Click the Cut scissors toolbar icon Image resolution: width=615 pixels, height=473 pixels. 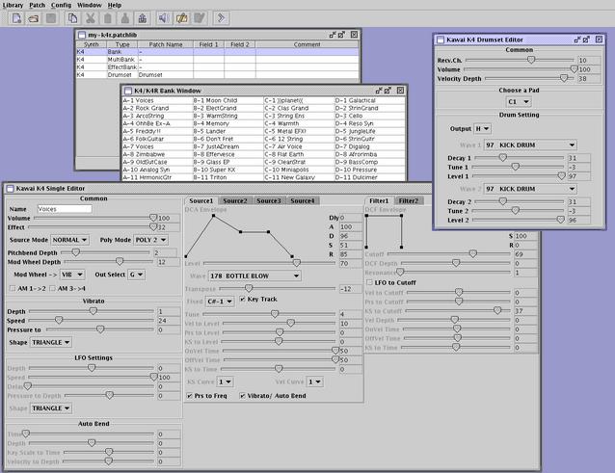90,18
